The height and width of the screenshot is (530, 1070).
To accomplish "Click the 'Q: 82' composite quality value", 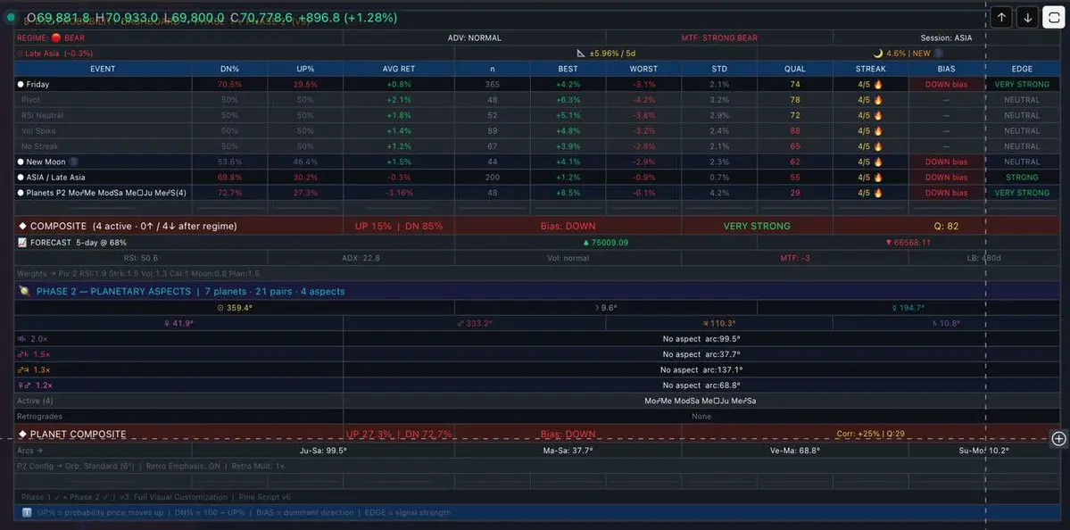I will coord(947,226).
